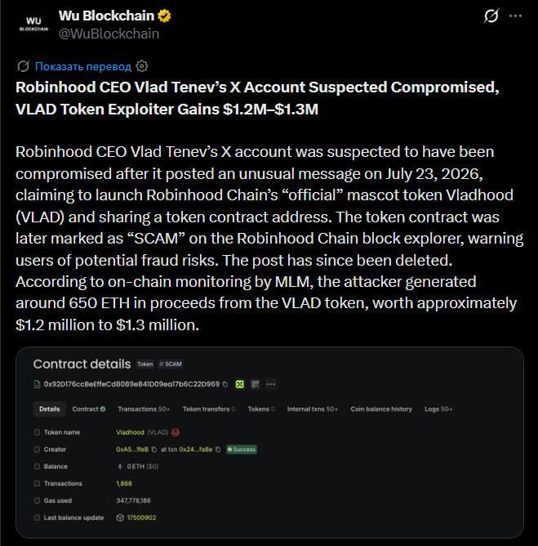Open the Coin balance history tab
Screen dimensions: 538x546
click(x=381, y=409)
